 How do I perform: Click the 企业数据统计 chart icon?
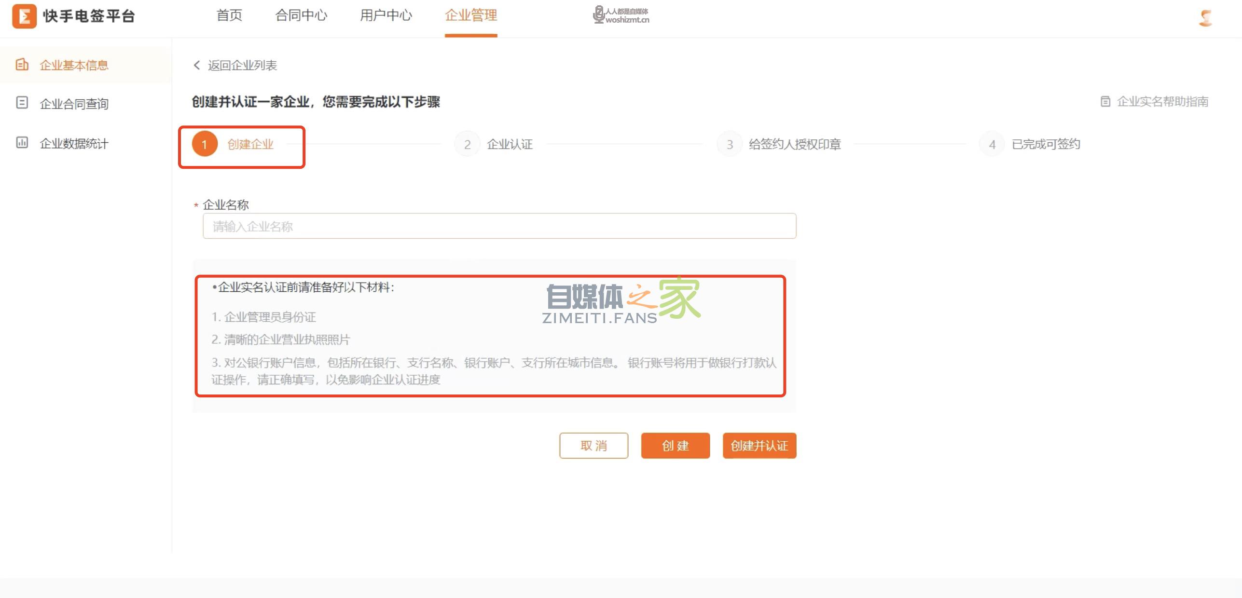tap(22, 143)
